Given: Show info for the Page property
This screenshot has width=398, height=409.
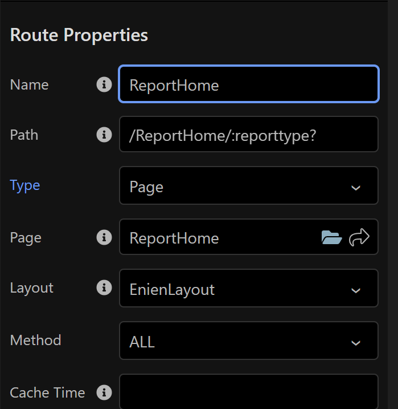Looking at the screenshot, I should click(x=104, y=237).
